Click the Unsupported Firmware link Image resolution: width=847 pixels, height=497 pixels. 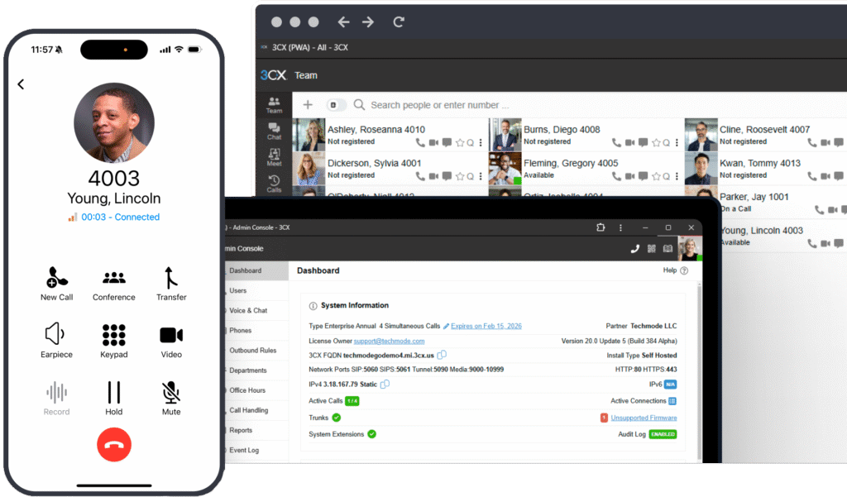(644, 418)
